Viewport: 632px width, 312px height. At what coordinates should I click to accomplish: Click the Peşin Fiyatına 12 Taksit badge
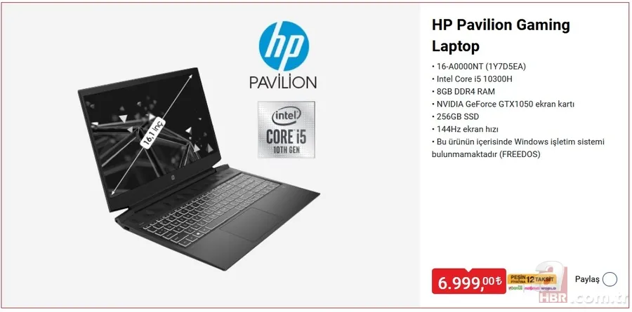pos(532,279)
